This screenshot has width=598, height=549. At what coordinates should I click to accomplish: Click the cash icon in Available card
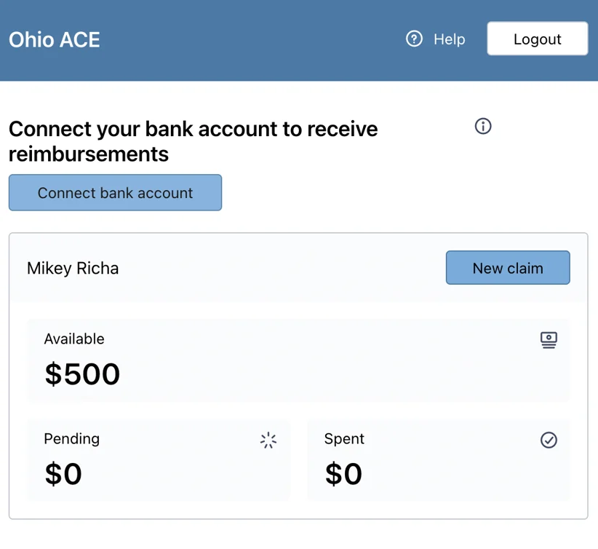click(549, 340)
